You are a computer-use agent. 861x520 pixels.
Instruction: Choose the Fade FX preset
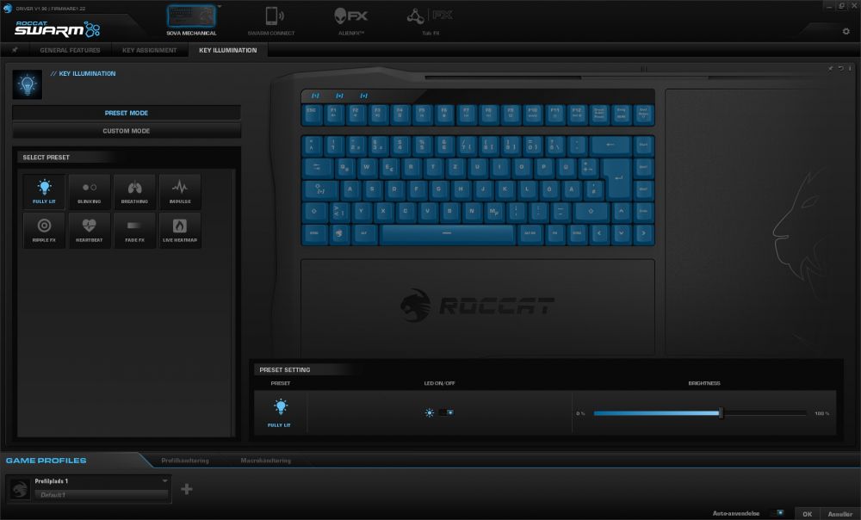[x=134, y=230]
